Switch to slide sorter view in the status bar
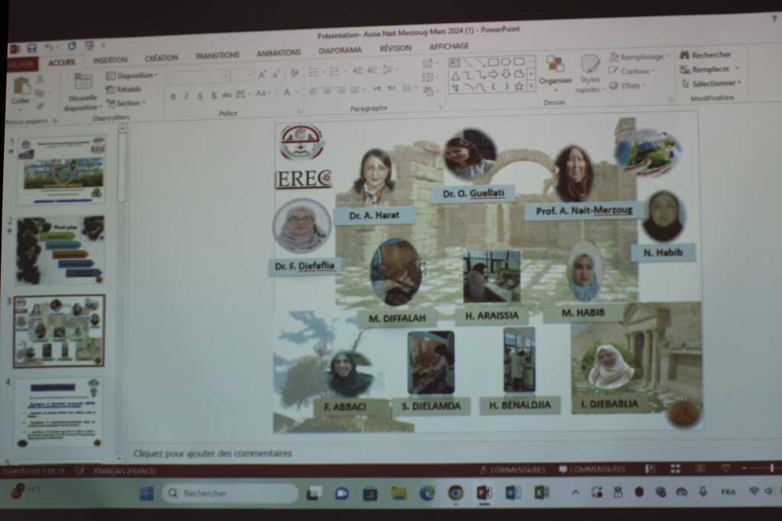Screen dimensions: 782x521 pyautogui.click(x=675, y=468)
